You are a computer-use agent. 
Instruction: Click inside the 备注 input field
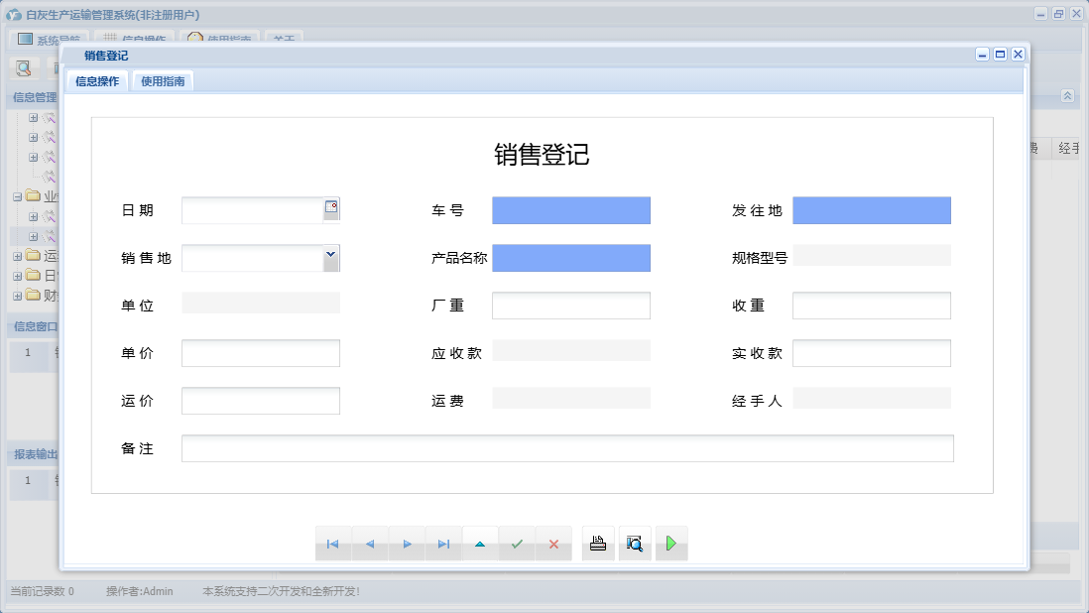565,447
